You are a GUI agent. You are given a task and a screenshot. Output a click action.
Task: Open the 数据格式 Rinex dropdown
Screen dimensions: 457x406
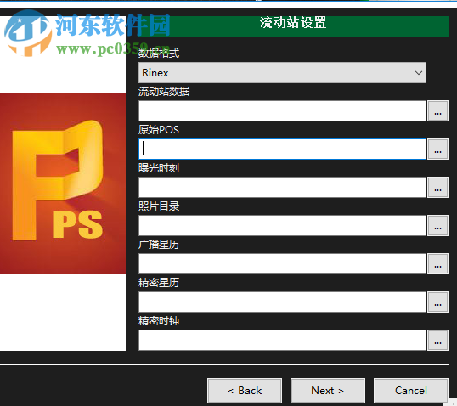pos(282,72)
